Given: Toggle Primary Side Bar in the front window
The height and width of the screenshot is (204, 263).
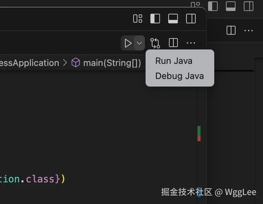Looking at the screenshot, I should [x=155, y=19].
